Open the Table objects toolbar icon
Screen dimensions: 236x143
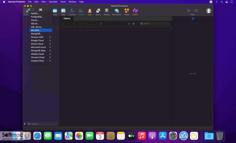point(55,12)
